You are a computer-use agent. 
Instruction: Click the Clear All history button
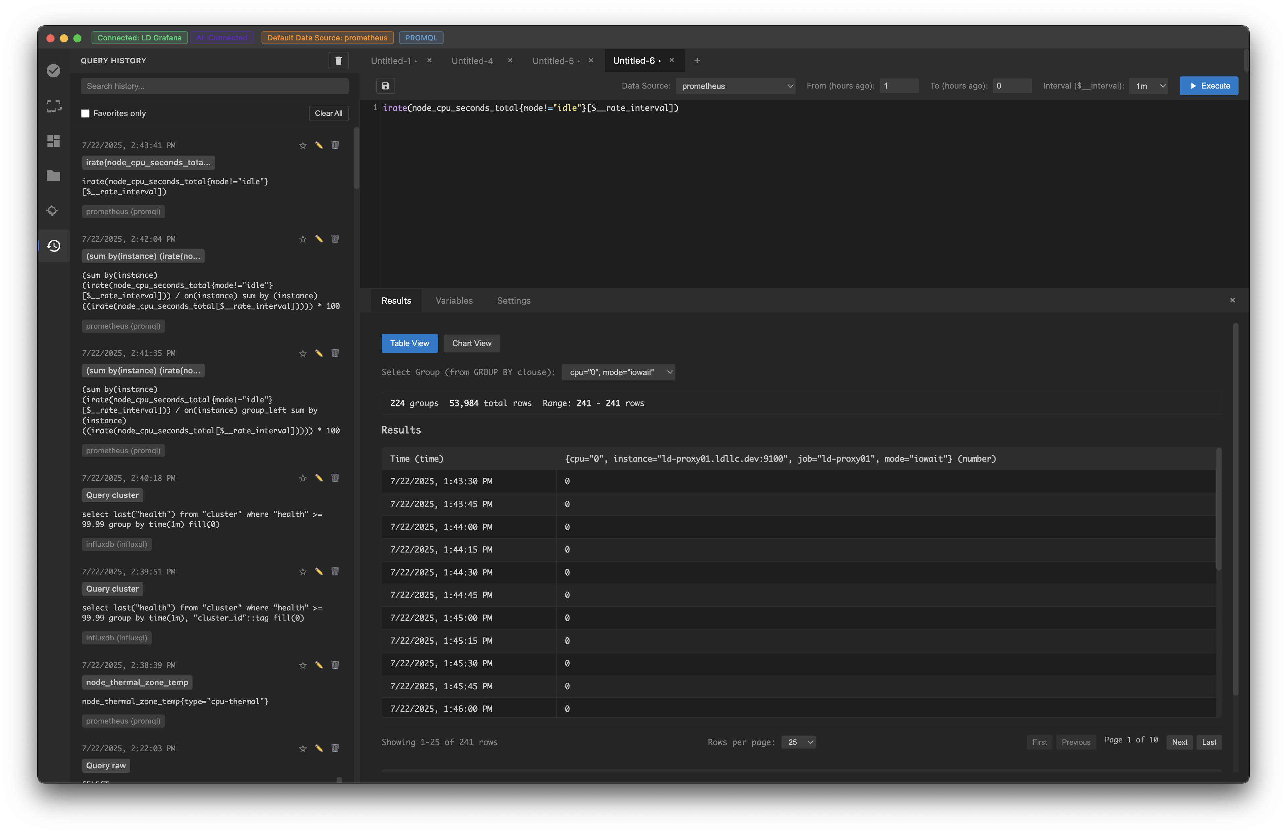[328, 113]
